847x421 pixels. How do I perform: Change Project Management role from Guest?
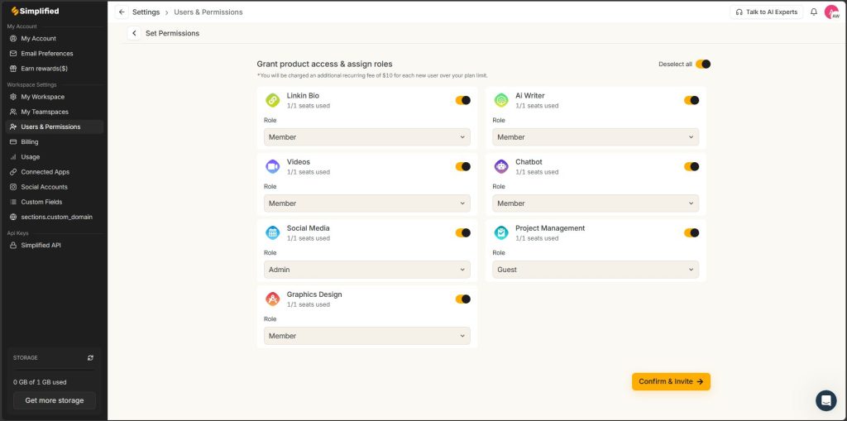(596, 270)
